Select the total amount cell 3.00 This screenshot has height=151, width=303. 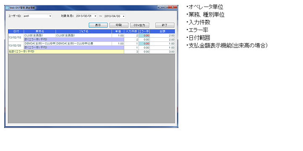point(162,52)
